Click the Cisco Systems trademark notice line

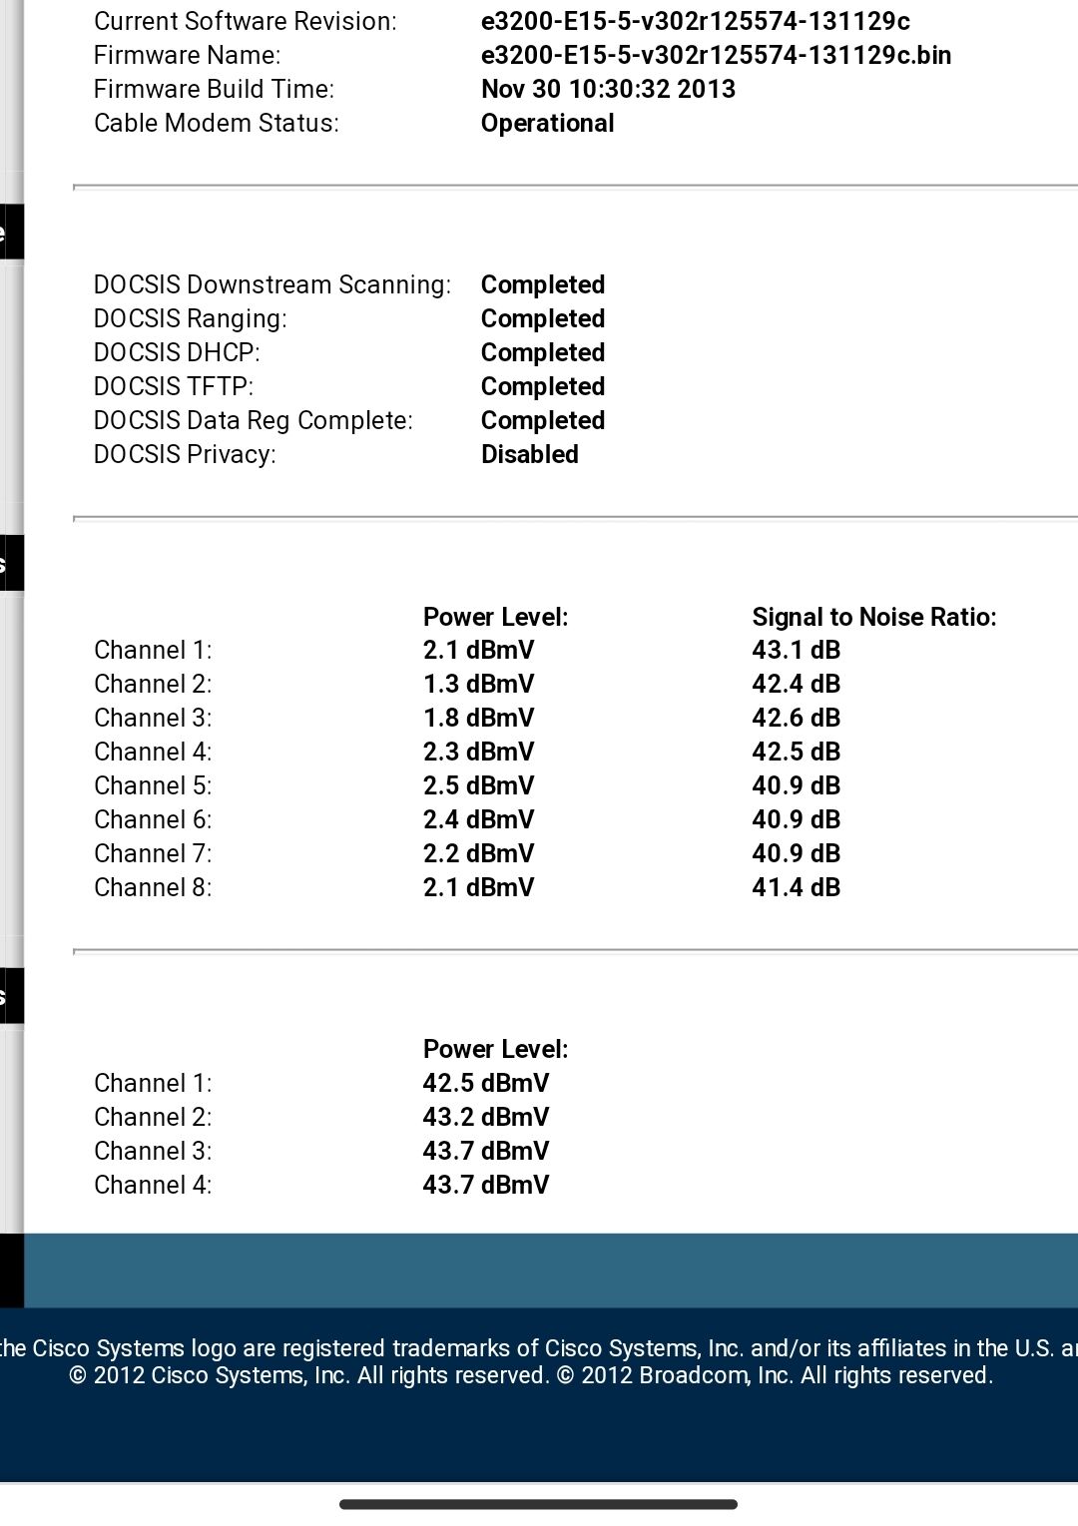point(539,1348)
